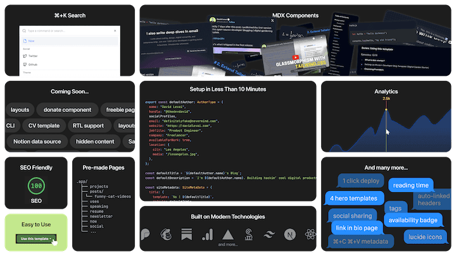Open the funny-cat-videos folder in the tree

pyautogui.click(x=112, y=197)
